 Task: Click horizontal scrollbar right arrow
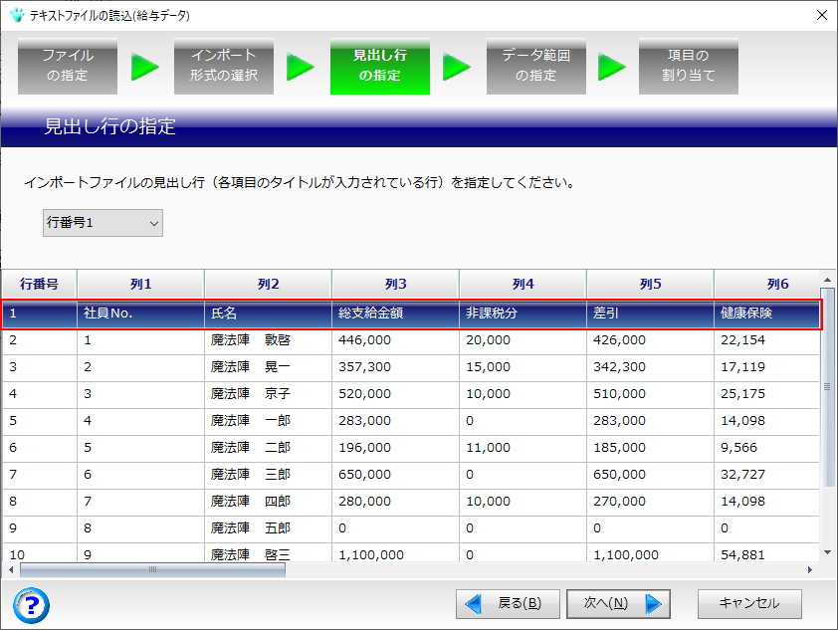[809, 569]
